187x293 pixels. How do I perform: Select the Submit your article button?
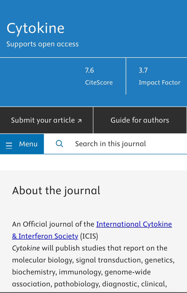(46, 120)
